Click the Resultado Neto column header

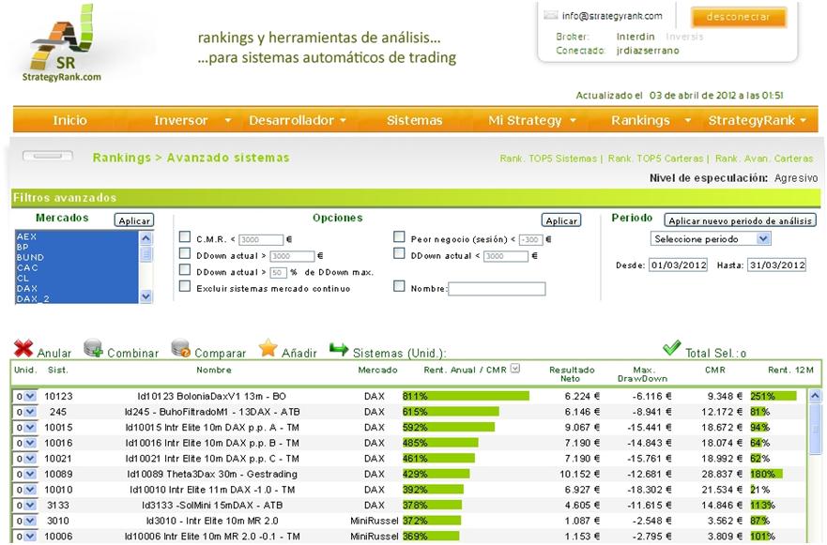pyautogui.click(x=572, y=374)
